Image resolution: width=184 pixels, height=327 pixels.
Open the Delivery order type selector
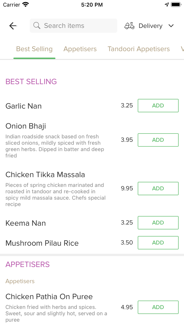click(149, 26)
